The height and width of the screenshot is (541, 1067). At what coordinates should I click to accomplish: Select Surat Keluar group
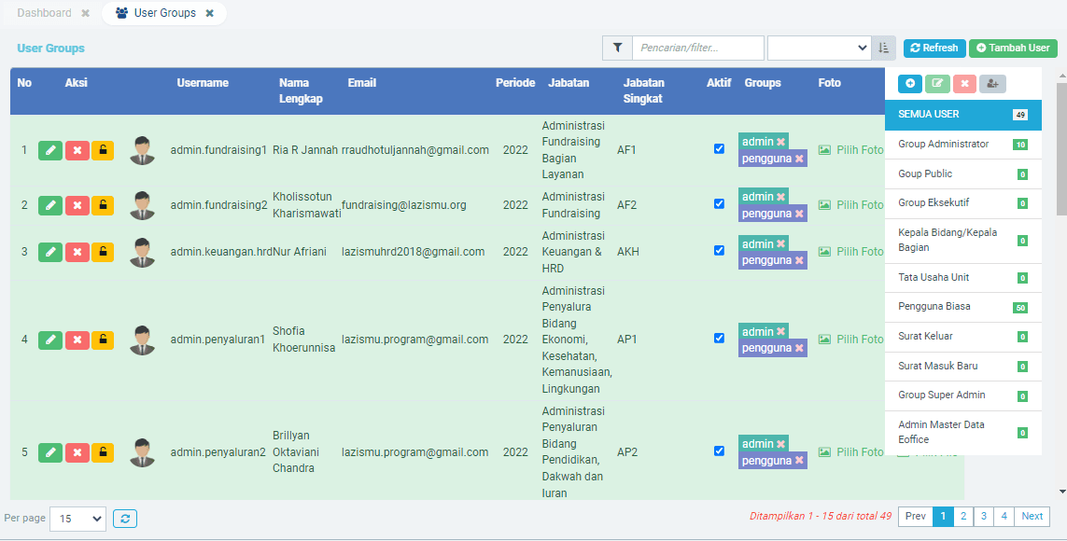[962, 337]
